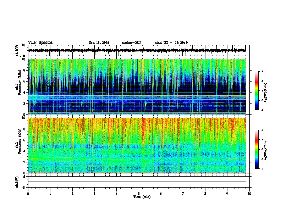Click the log(PSD) label beside ch.1 colorbar
Viewport: 281px width, 217px height.
click(x=265, y=93)
